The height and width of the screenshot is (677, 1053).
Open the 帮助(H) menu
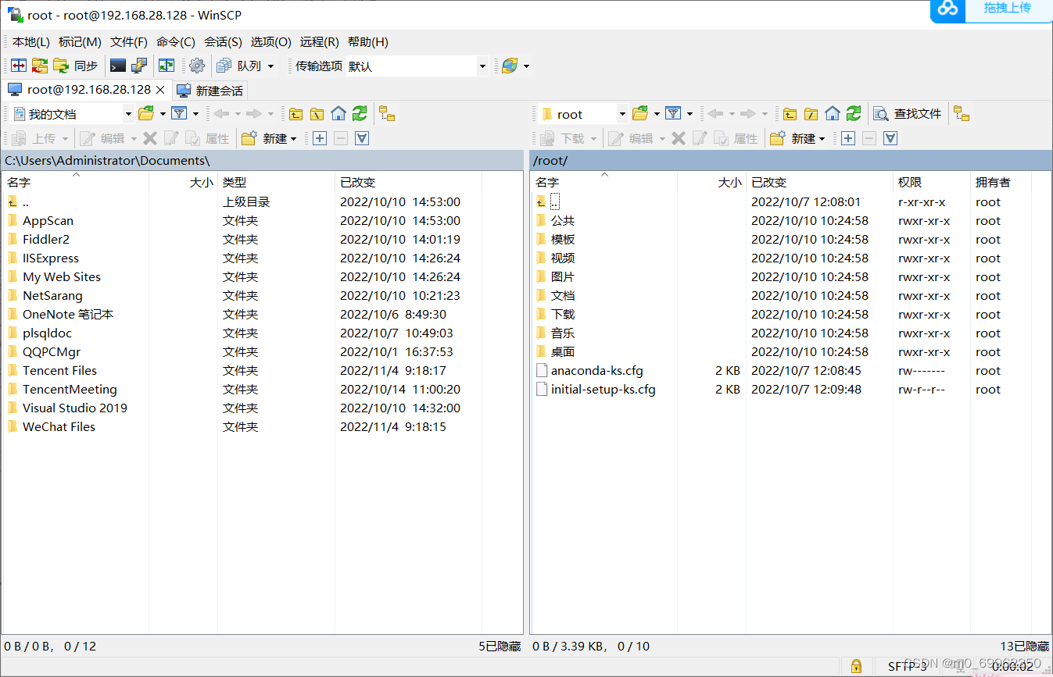[368, 42]
